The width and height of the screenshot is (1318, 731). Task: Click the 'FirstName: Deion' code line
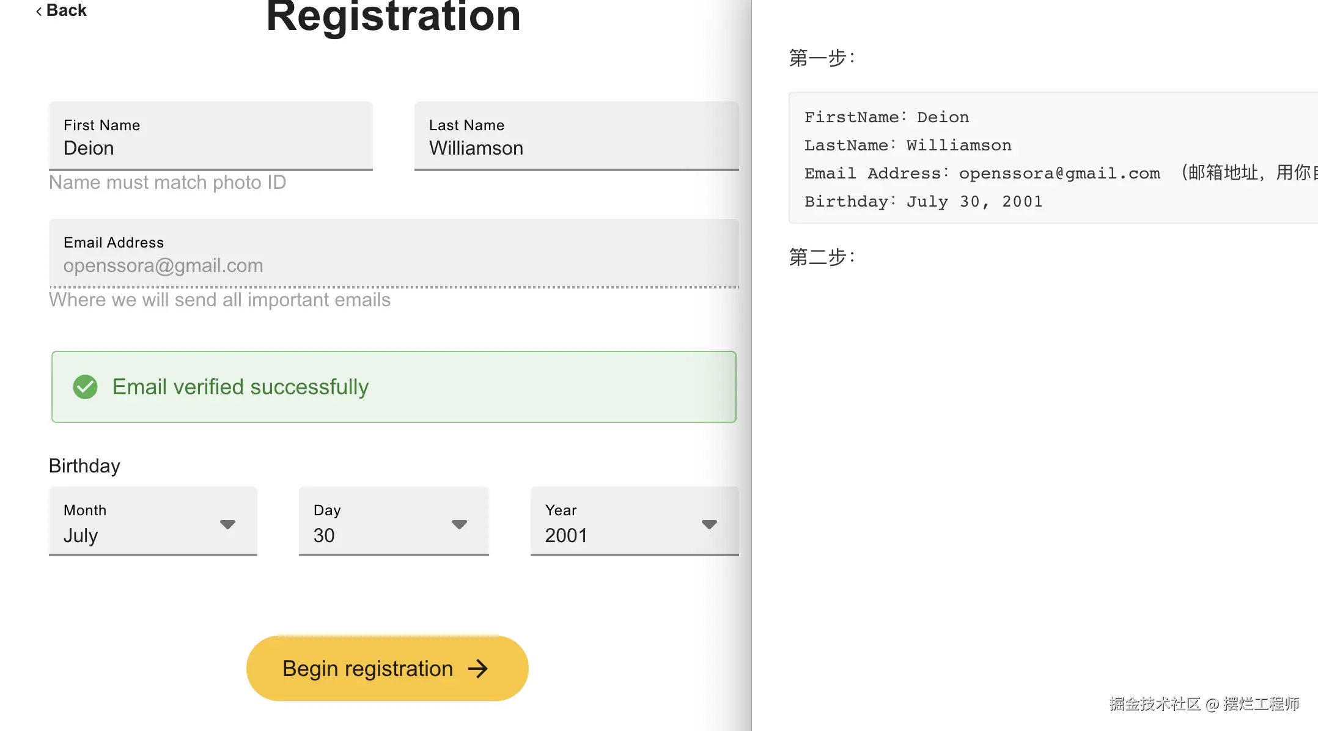(886, 117)
